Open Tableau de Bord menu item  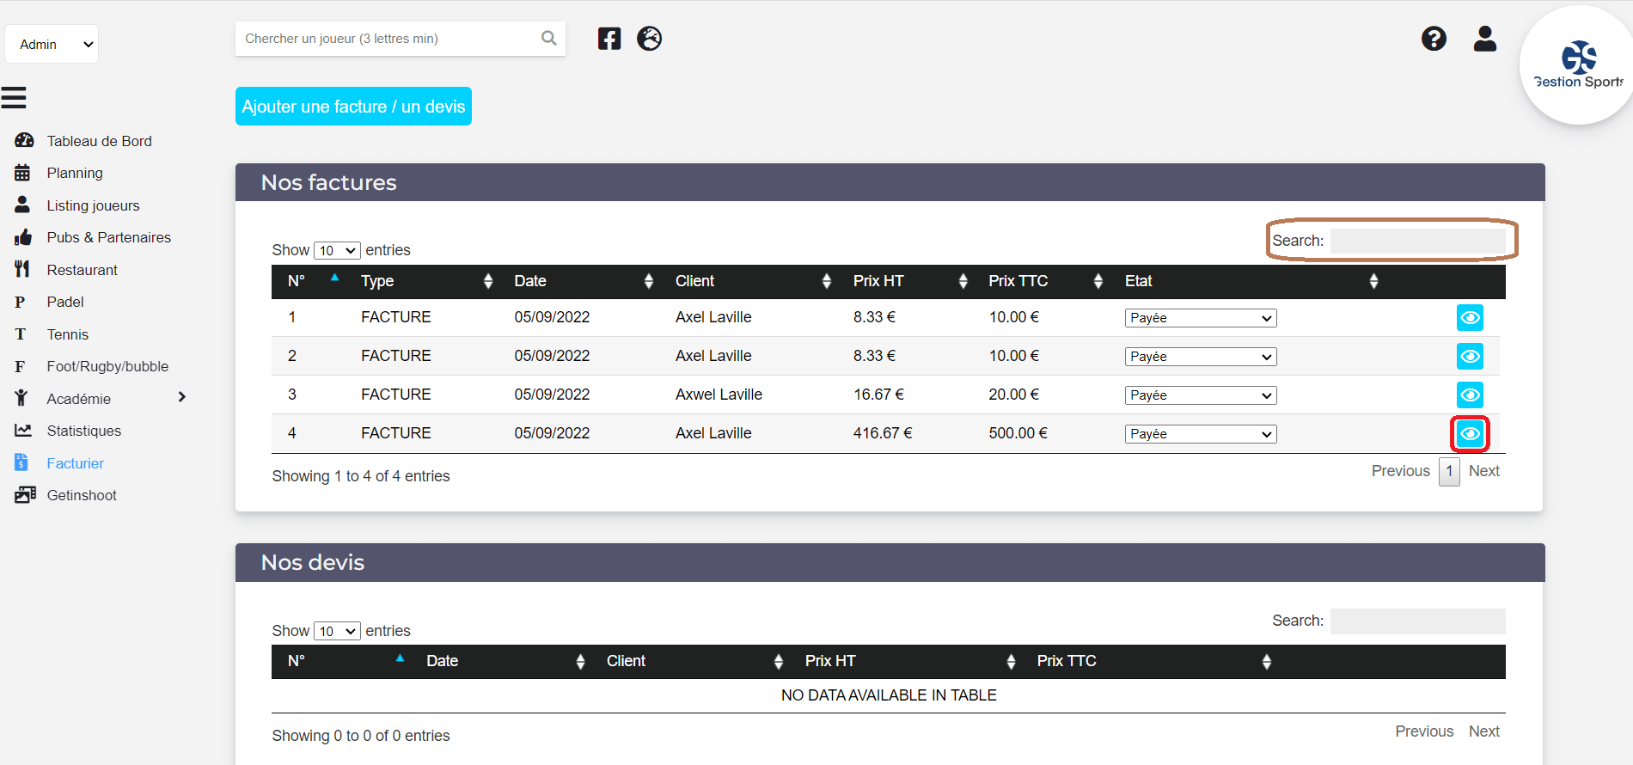pyautogui.click(x=99, y=141)
